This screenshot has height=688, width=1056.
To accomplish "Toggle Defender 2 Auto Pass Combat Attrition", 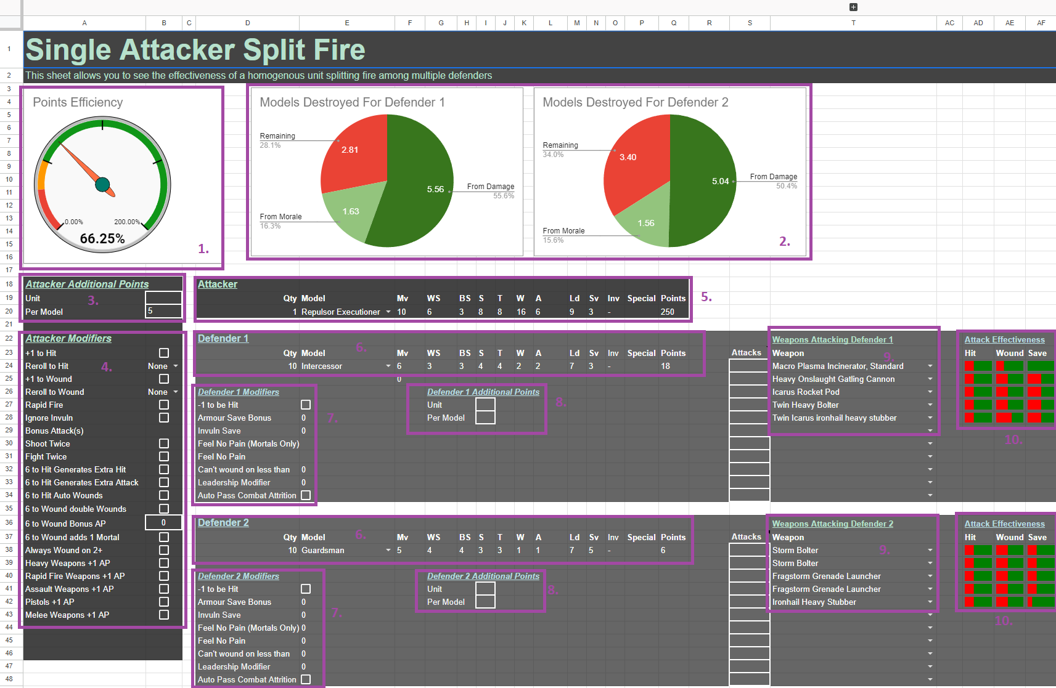I will tap(306, 679).
